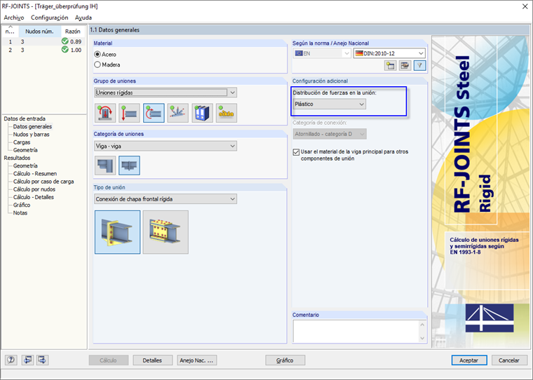Click the new national annex icon
The height and width of the screenshot is (380, 533).
(x=390, y=66)
